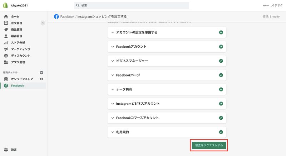Viewport: 286px width, 156px height.
Task: Open イチヤク account menu
Action: point(273,5)
